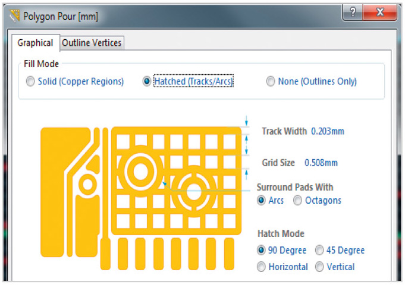Choose Horizontal hatch mode
The image size is (405, 285).
262,267
